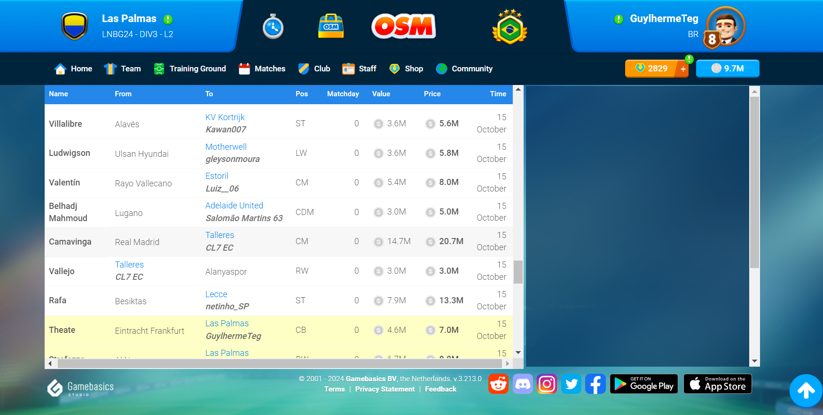
Task: Click the KV Kortrijk team link
Action: point(225,117)
